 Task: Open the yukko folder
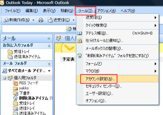[24, 88]
